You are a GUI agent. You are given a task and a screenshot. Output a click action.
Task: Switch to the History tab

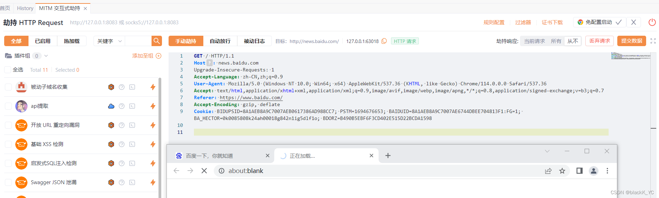point(25,8)
